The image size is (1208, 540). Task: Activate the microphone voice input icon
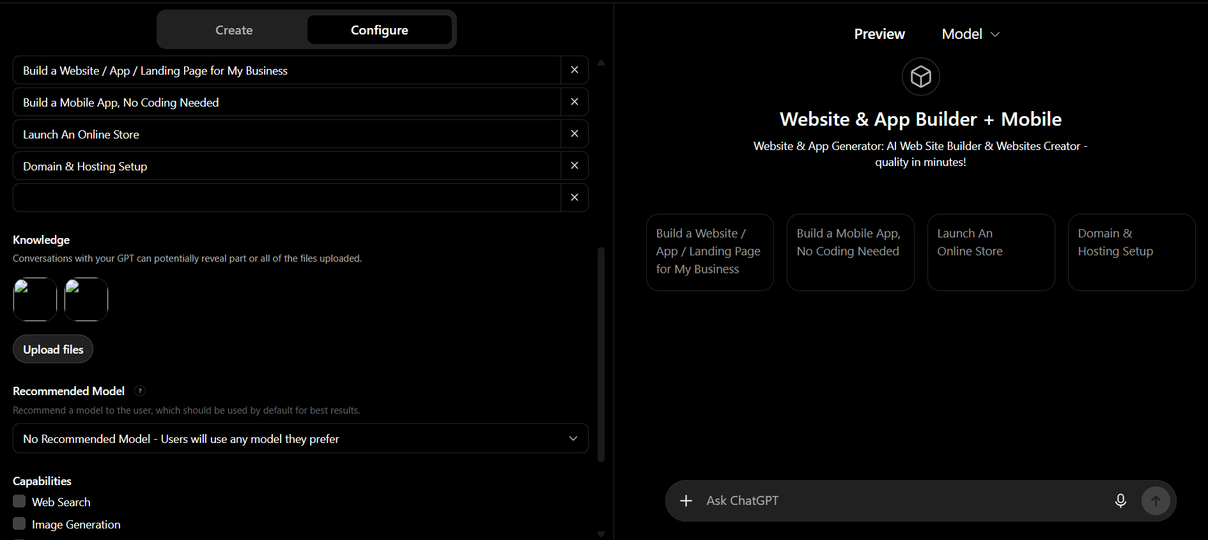(1120, 501)
